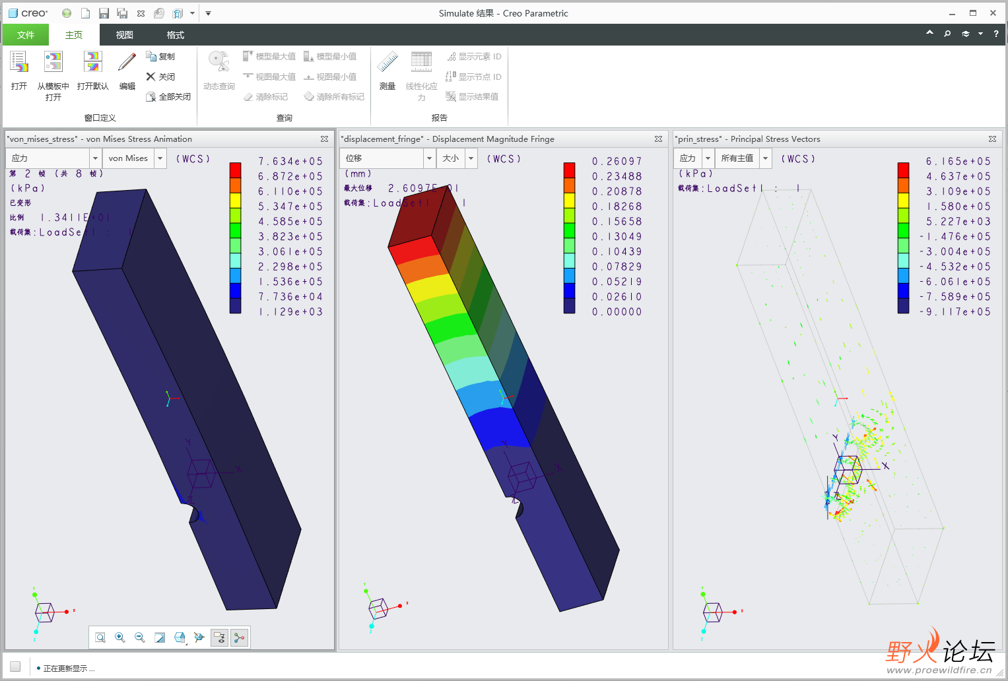Click dark blue swatch in principal stress legend
Image resolution: width=1008 pixels, height=681 pixels.
(x=904, y=306)
